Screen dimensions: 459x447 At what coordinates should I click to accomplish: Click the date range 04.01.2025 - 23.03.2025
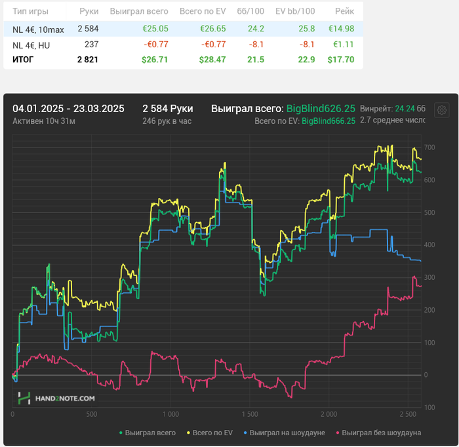point(68,109)
